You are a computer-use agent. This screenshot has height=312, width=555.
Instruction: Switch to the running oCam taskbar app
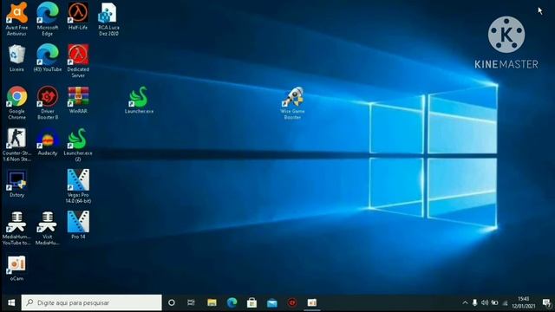tap(312, 302)
